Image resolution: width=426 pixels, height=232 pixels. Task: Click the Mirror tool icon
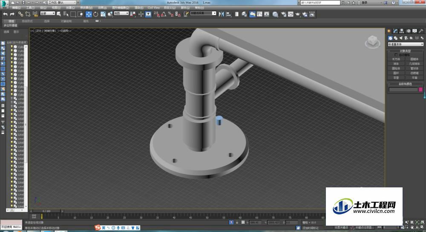point(221,14)
